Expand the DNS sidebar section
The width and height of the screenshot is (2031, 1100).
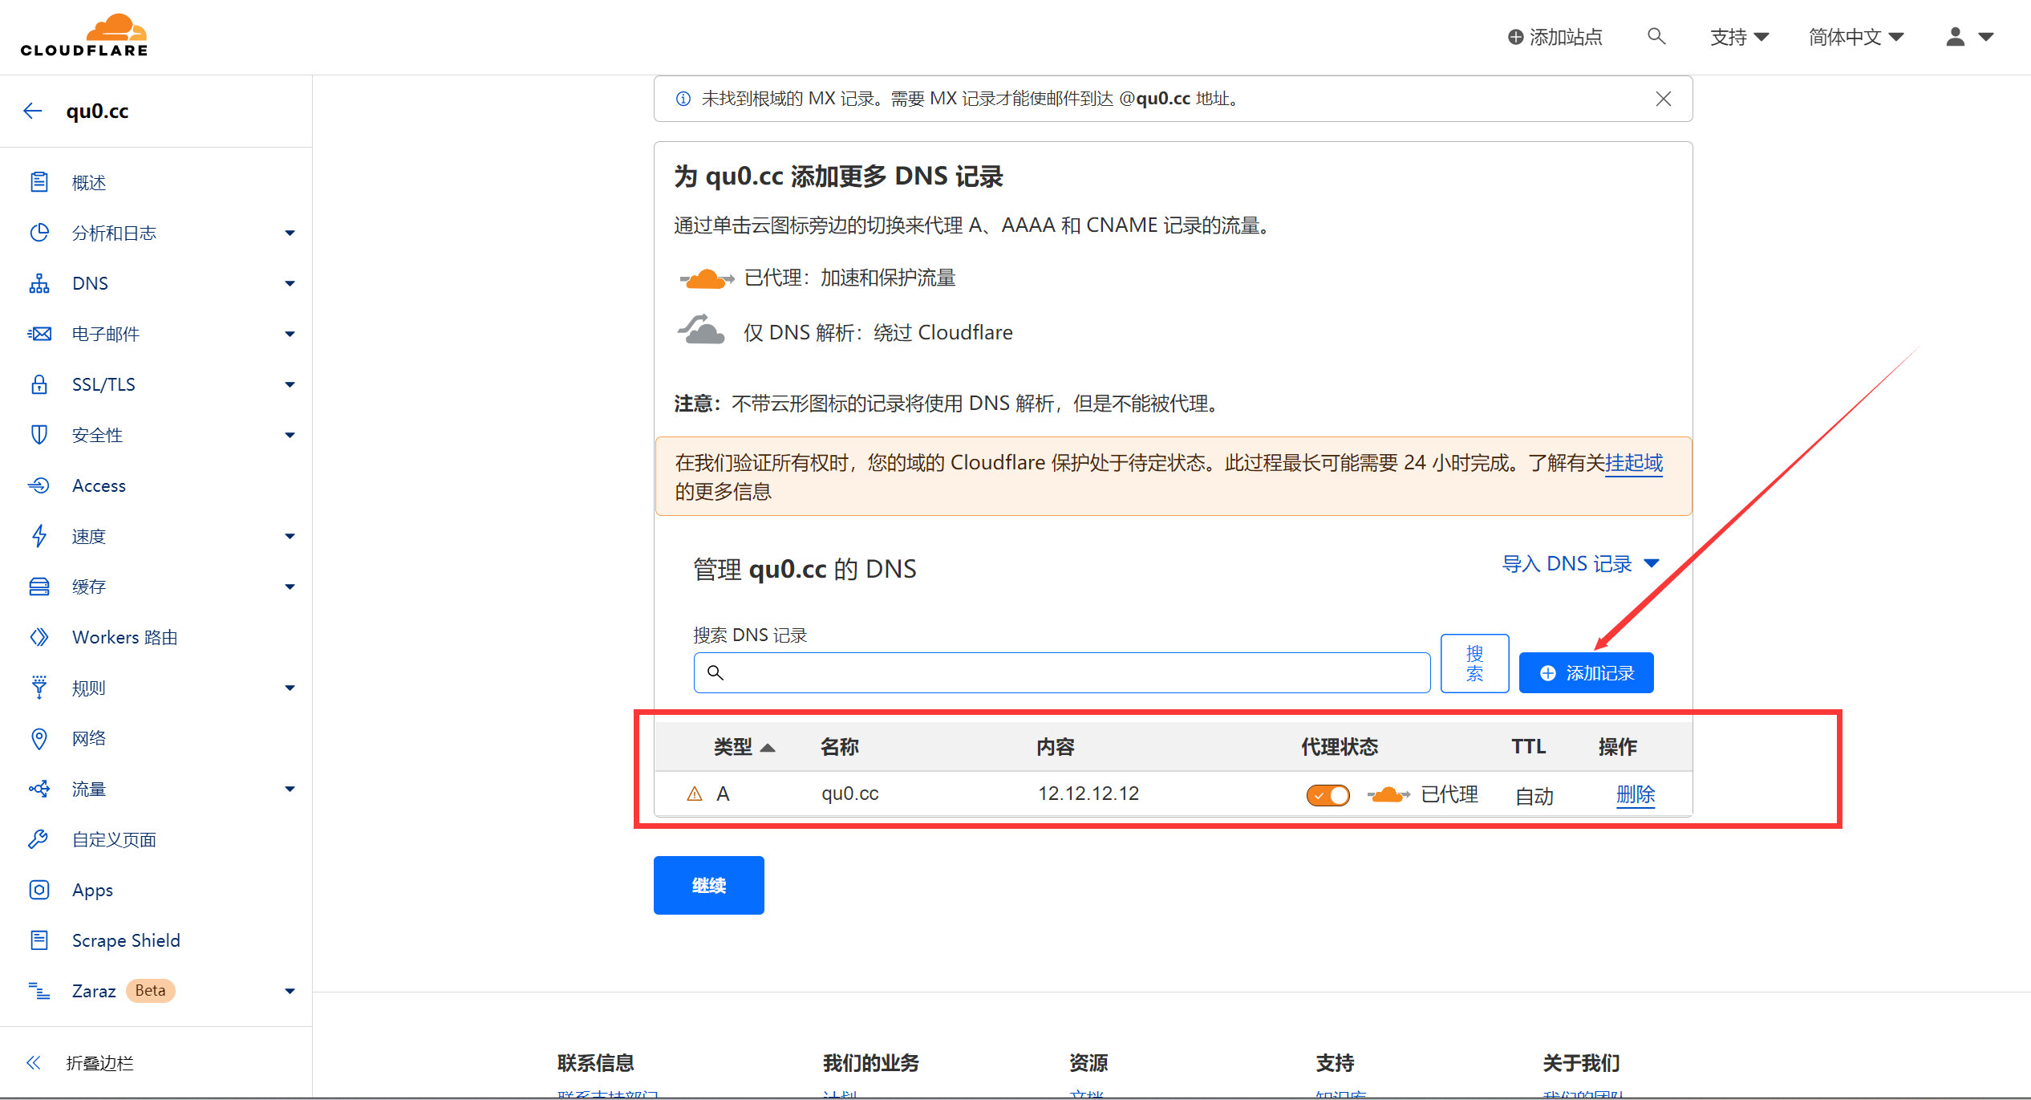290,283
